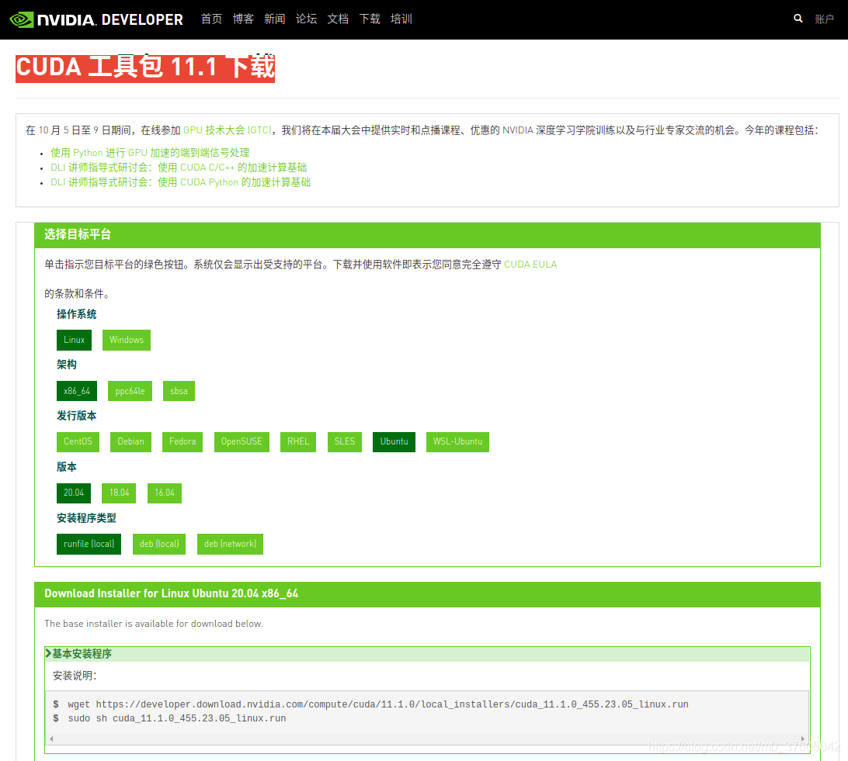Select version 16.04

click(x=165, y=493)
